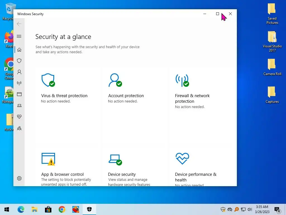Open Account protection heading link
Image resolution: width=286 pixels, height=215 pixels.
pyautogui.click(x=126, y=96)
